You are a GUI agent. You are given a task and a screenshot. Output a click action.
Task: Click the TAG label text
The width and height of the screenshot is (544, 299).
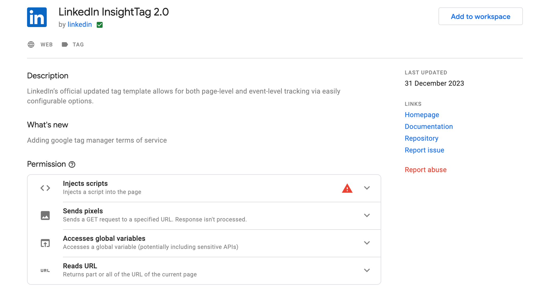(78, 45)
